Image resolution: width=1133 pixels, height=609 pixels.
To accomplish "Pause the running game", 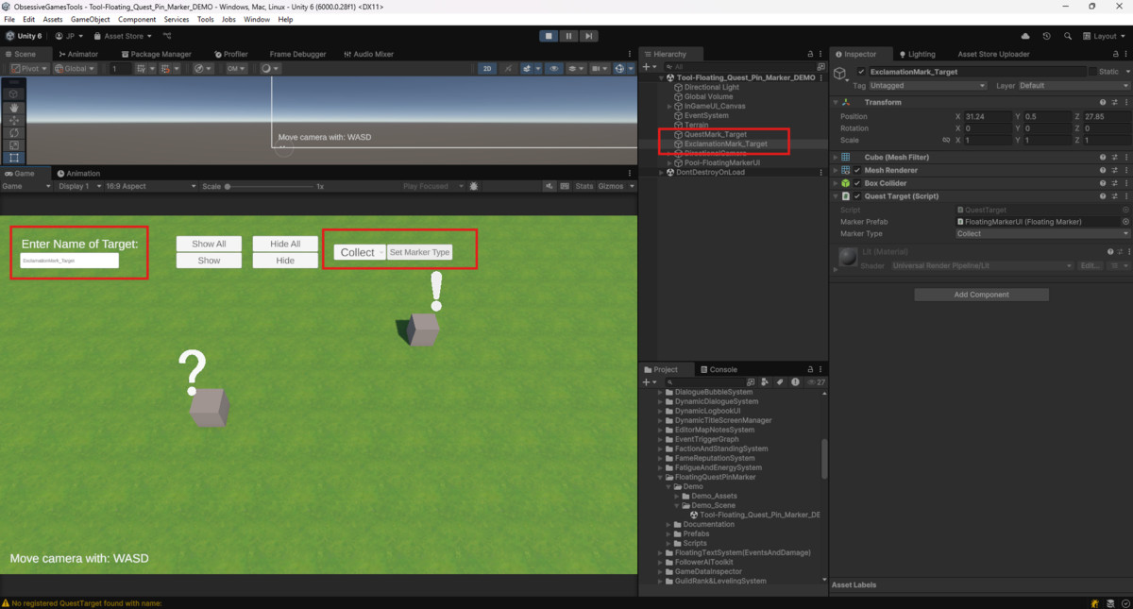I will [x=568, y=36].
